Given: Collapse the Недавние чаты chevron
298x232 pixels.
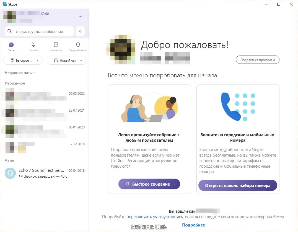Looking at the screenshot, I should [x=35, y=73].
